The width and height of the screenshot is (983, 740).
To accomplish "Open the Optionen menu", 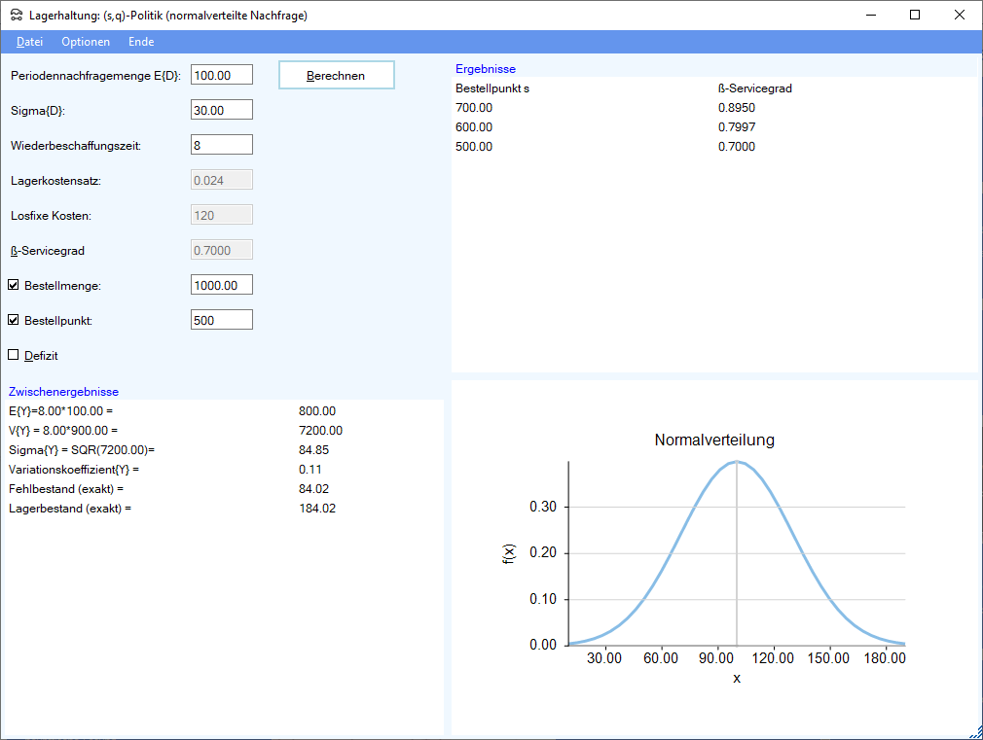I will coord(86,42).
